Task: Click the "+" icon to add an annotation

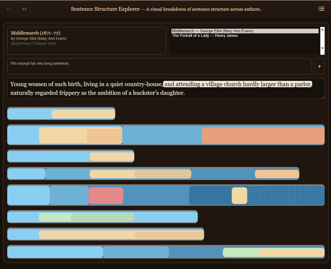Action: point(319,66)
